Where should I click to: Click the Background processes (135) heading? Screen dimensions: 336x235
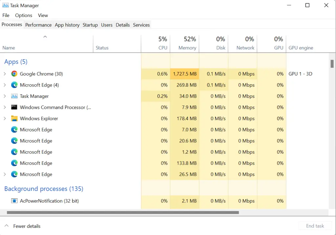pyautogui.click(x=44, y=189)
